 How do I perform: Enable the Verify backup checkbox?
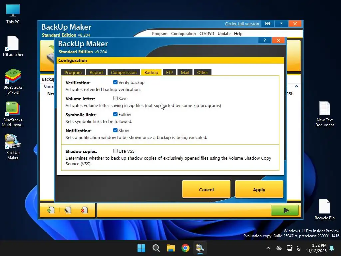pyautogui.click(x=115, y=82)
